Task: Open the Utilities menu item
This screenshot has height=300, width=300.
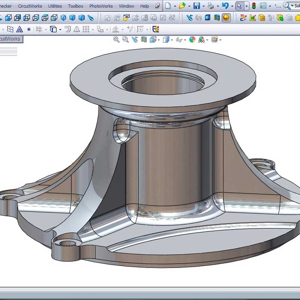Action: (55, 6)
